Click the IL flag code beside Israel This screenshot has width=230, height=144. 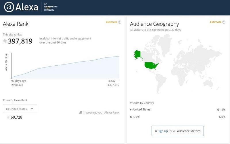pyautogui.click(x=131, y=117)
